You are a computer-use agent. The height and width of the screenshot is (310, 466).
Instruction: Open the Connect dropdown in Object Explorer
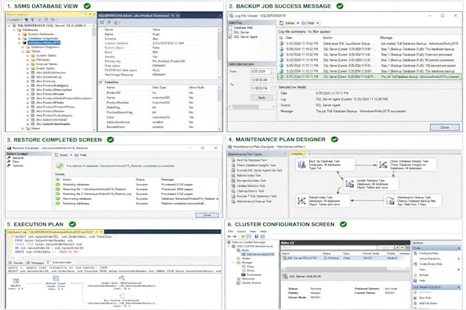14,20
